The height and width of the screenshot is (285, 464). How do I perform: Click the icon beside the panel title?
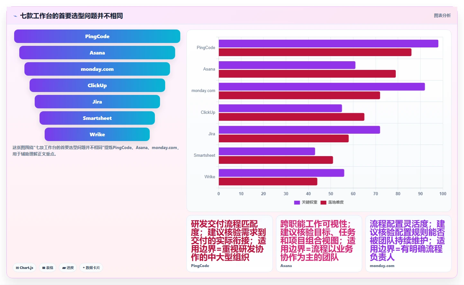(x=15, y=16)
